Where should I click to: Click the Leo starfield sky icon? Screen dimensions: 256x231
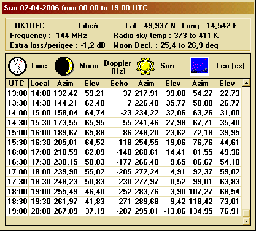tap(200, 66)
